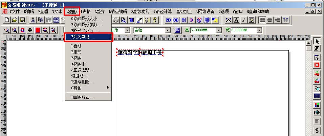
Task: Open the 高 height 6.0000MM dropdown
Action: (x=219, y=30)
